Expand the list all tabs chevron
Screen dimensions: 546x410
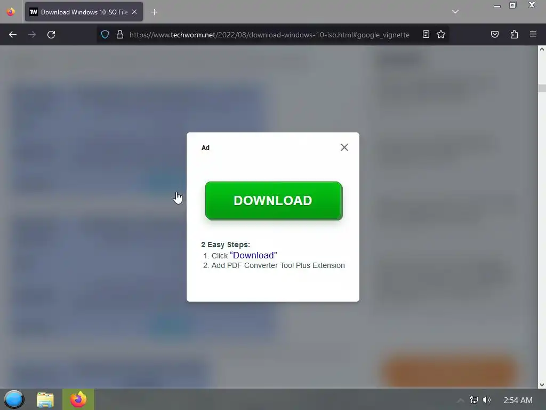pos(455,12)
